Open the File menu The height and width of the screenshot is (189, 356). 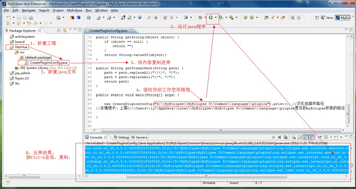coord(6,10)
